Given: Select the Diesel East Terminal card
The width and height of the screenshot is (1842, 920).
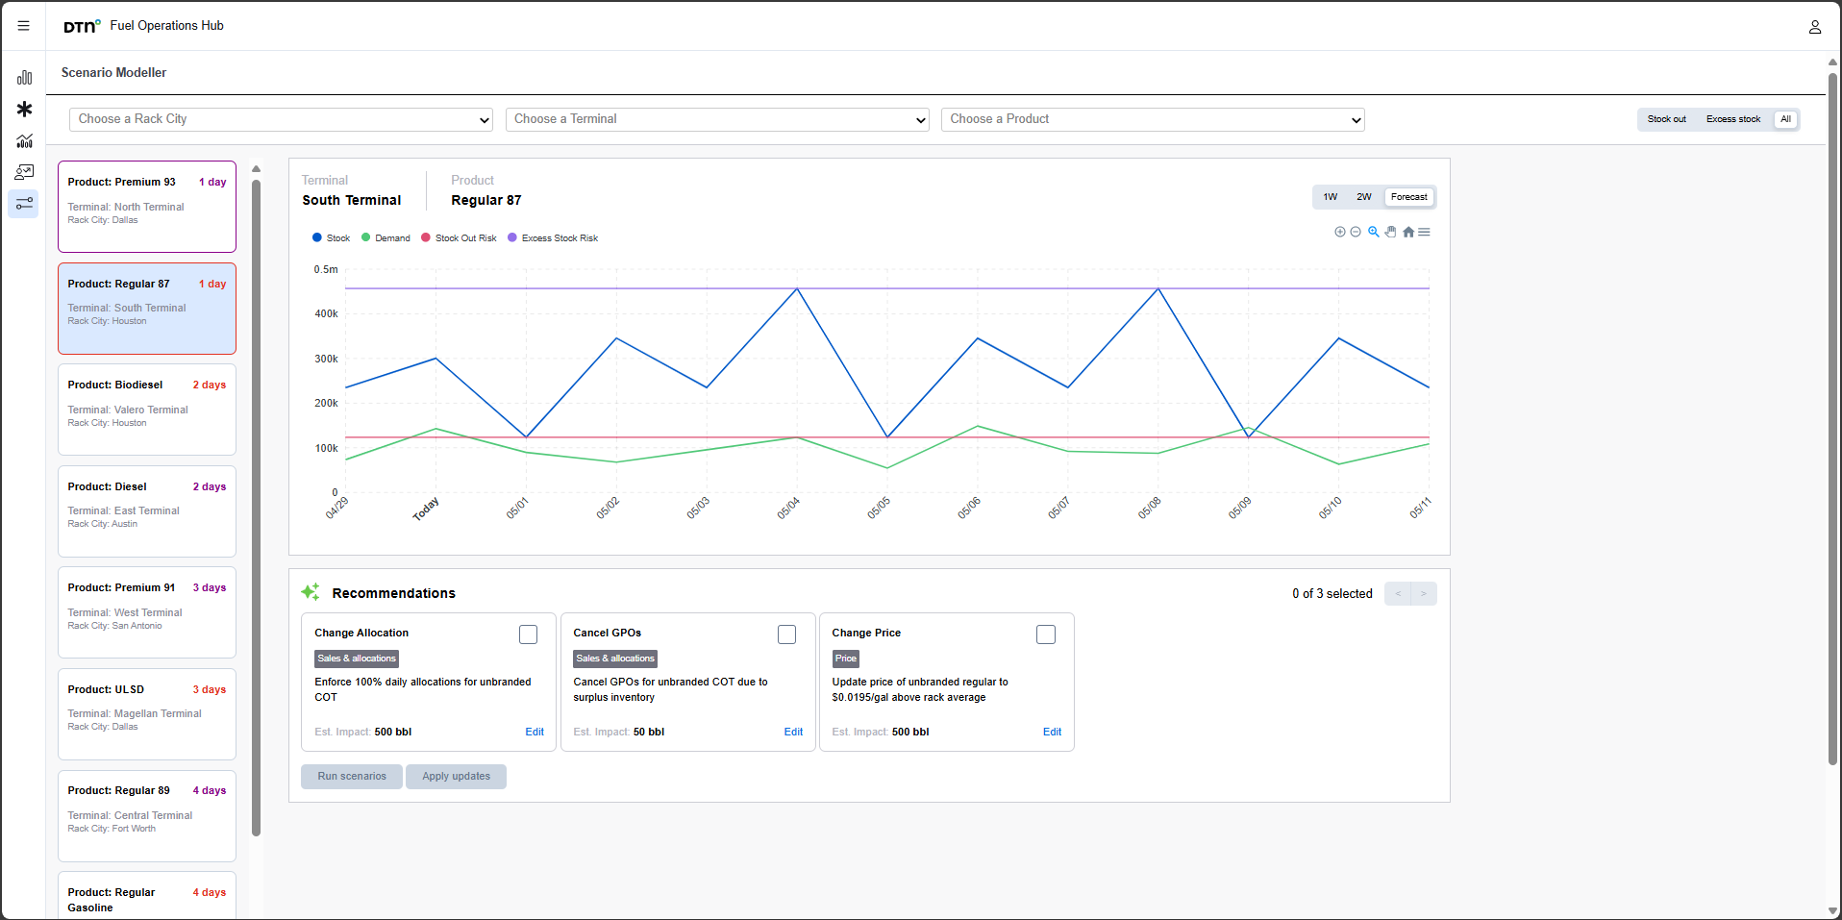Looking at the screenshot, I should tap(147, 511).
